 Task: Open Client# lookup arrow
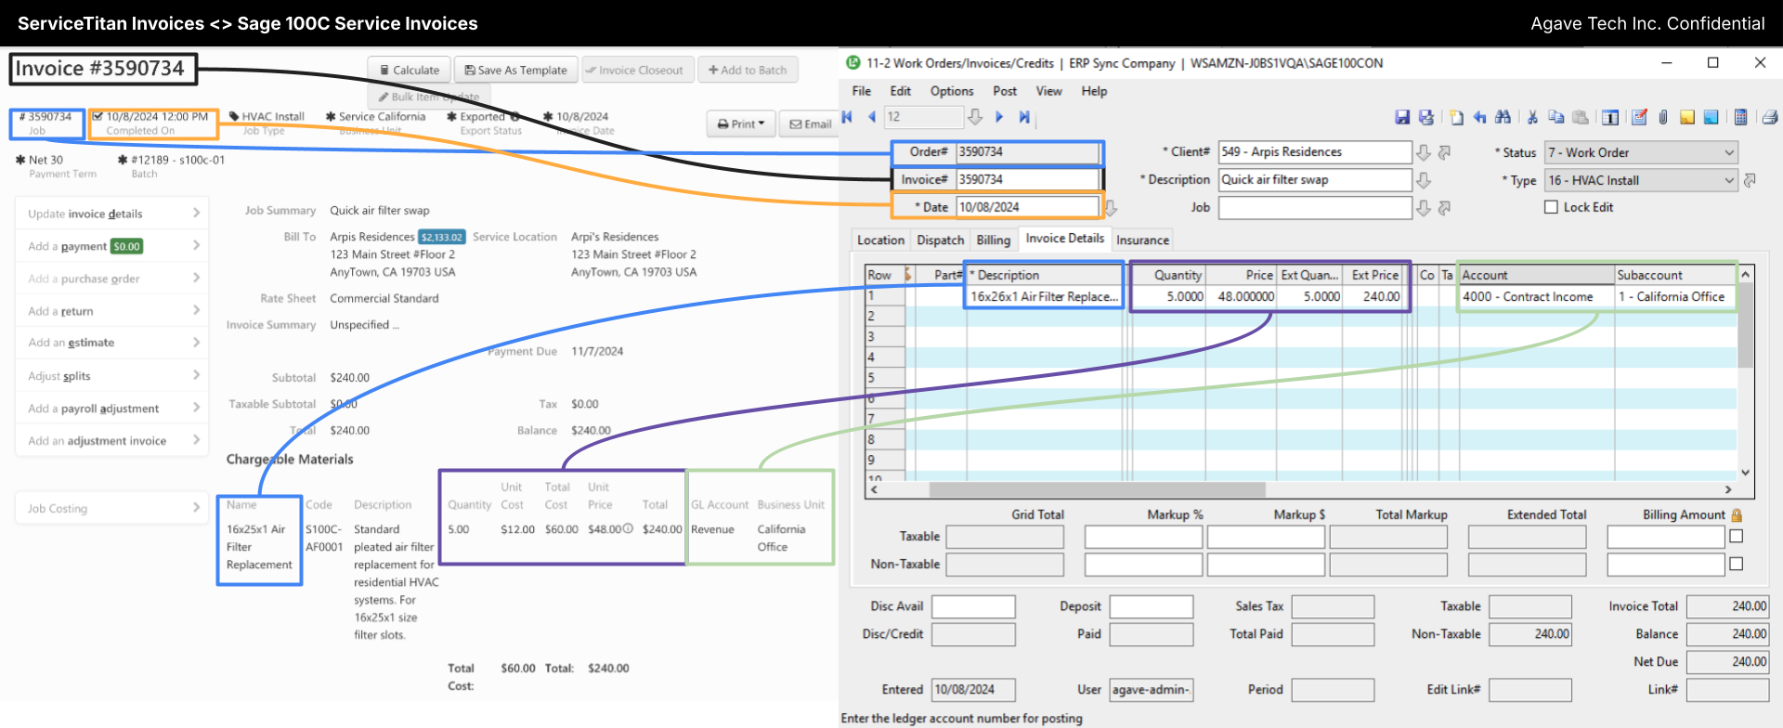coord(1423,152)
